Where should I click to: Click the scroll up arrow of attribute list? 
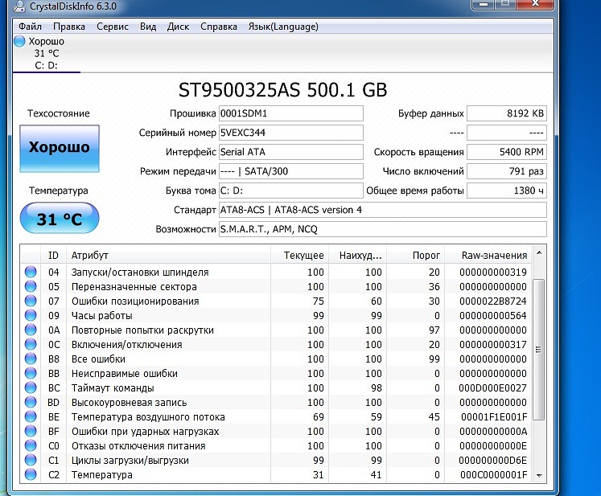point(539,252)
